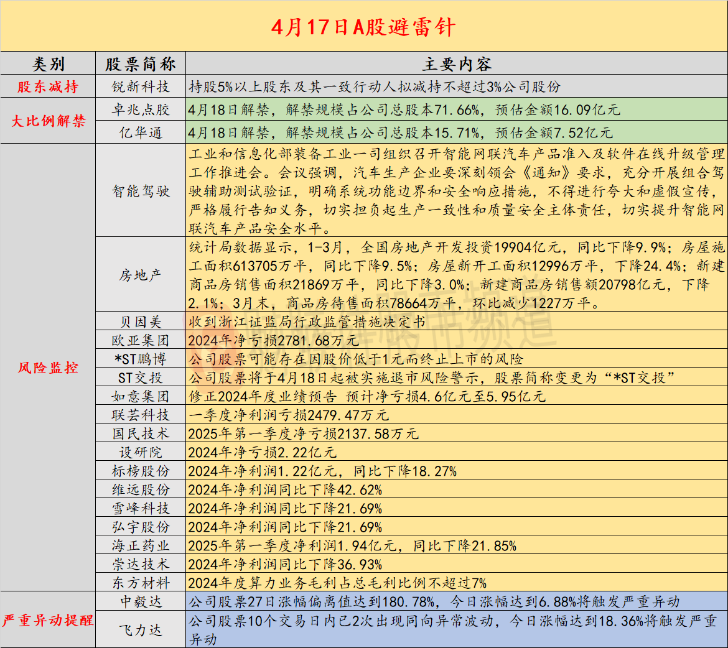Select stock name 中毅达

[x=141, y=601]
